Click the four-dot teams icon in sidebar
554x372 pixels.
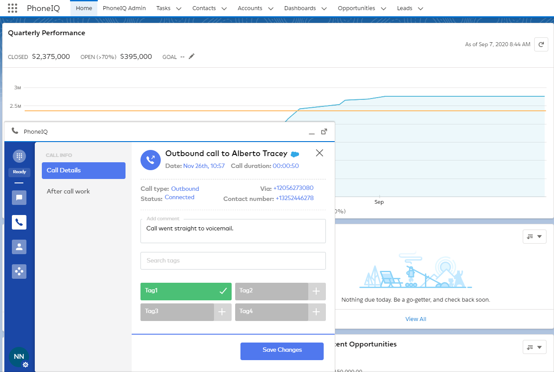click(x=19, y=271)
